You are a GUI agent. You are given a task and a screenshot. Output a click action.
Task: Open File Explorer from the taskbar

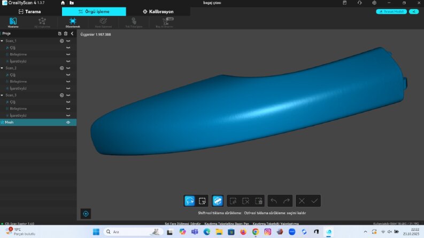(219, 232)
